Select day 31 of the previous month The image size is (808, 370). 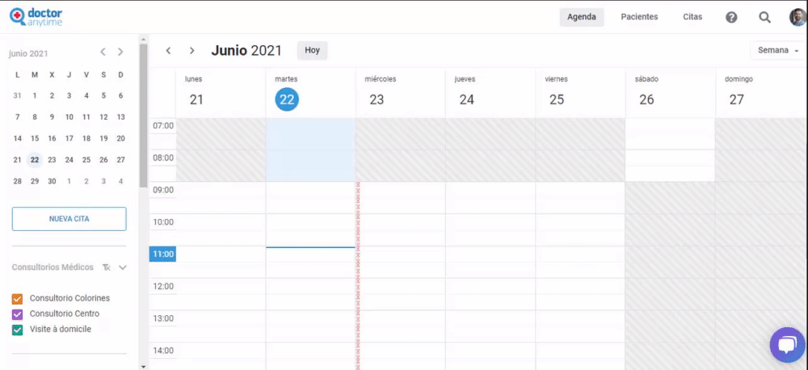coord(18,95)
